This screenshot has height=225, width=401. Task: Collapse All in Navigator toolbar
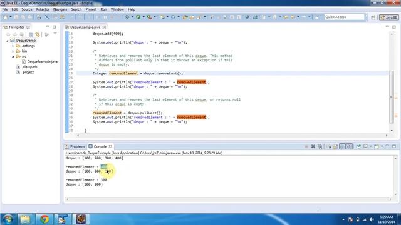pos(31,34)
